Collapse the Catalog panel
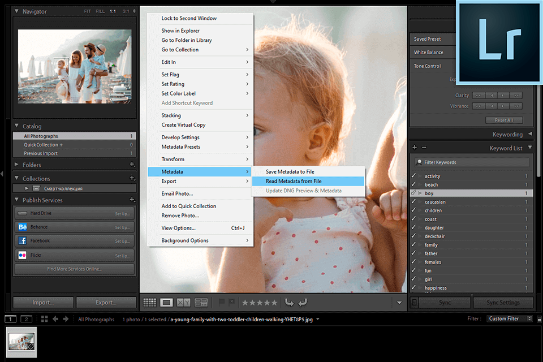Viewport: 543px width, 362px height. point(16,126)
